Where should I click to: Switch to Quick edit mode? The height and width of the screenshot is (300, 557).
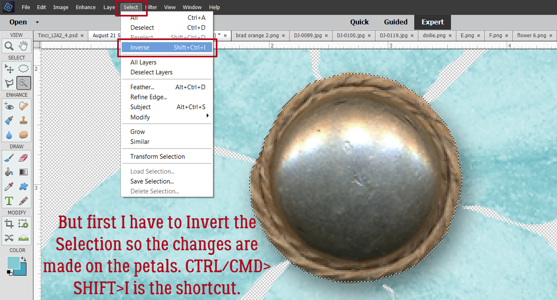[359, 22]
